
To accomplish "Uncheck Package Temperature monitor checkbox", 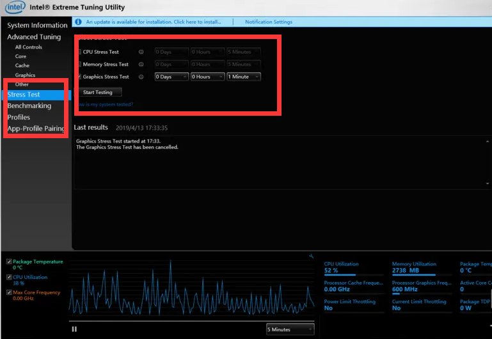I will click(x=9, y=262).
